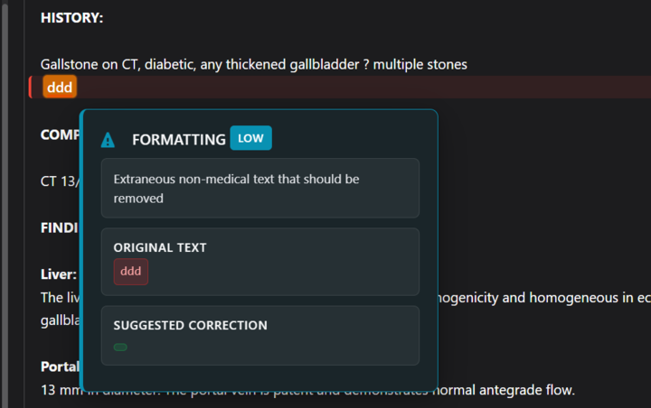Click the extraneous non-medical text description box
651x408 pixels.
tap(259, 188)
